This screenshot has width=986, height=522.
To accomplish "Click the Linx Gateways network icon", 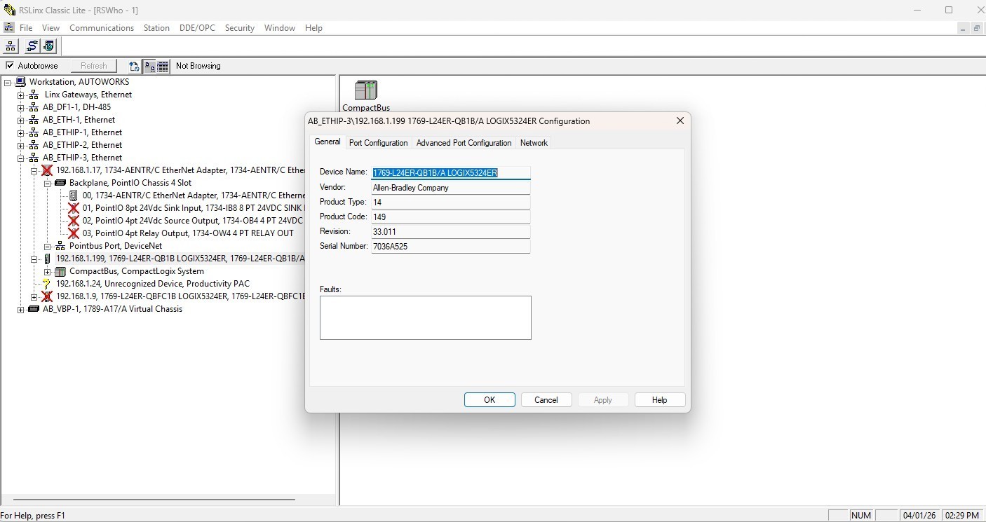I will click(x=34, y=95).
